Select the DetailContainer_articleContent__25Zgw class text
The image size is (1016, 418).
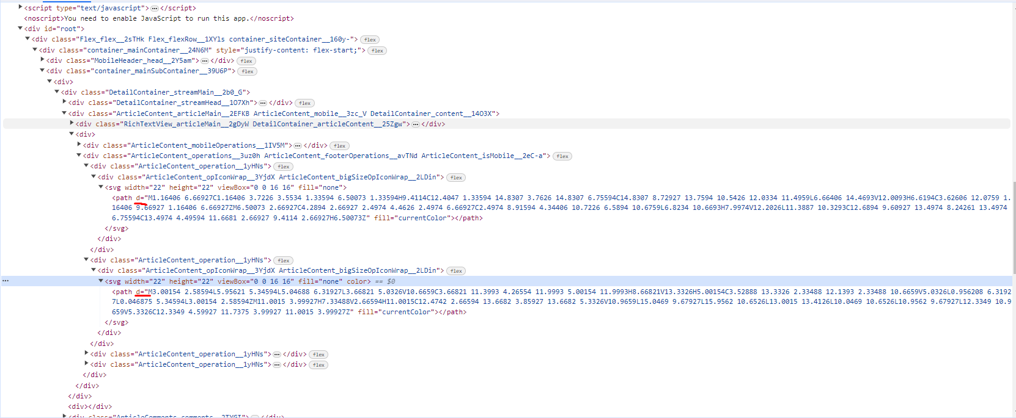pyautogui.click(x=328, y=124)
